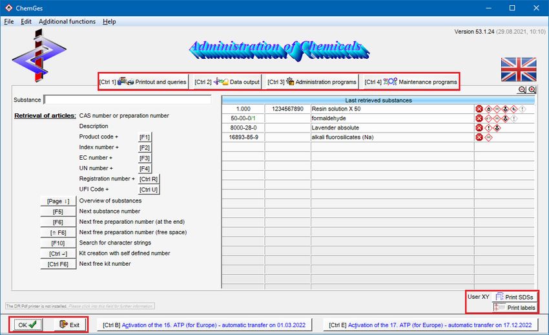The width and height of the screenshot is (549, 335).
Task: Click the Exit button
Action: point(70,325)
